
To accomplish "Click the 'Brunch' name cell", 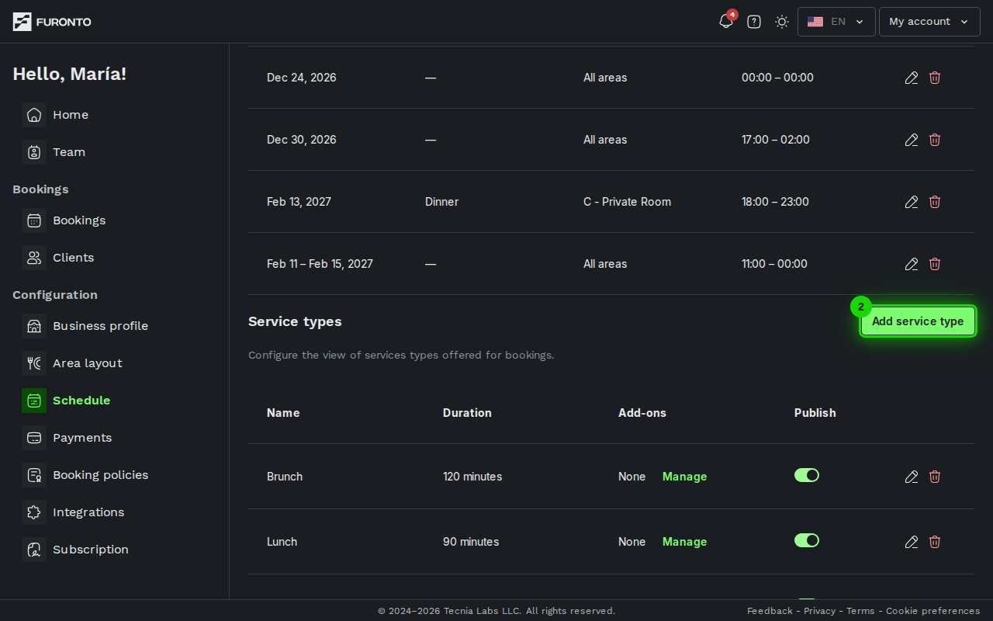I will pos(285,477).
